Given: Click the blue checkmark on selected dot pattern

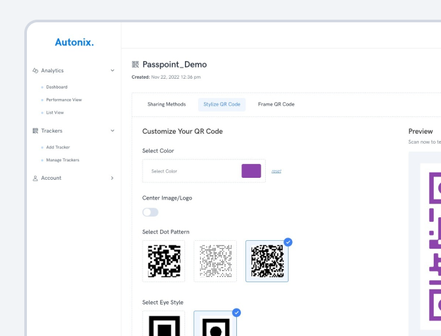Looking at the screenshot, I should (287, 242).
